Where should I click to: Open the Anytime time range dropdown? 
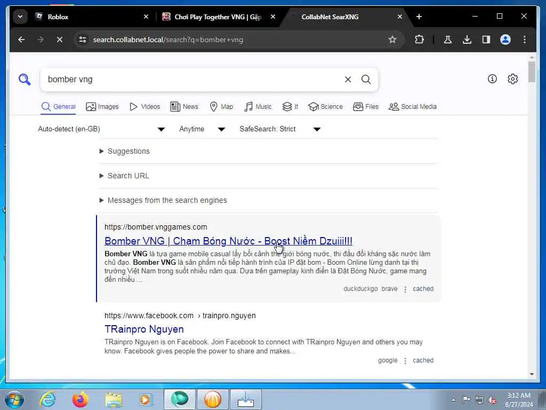point(202,129)
